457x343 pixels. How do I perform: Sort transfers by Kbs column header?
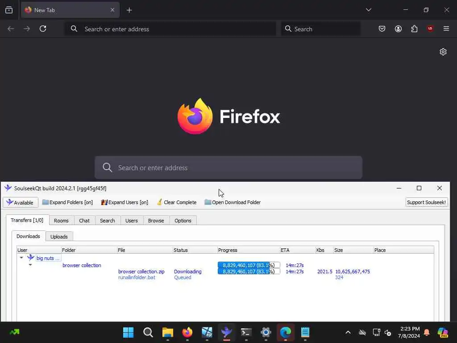(325, 250)
